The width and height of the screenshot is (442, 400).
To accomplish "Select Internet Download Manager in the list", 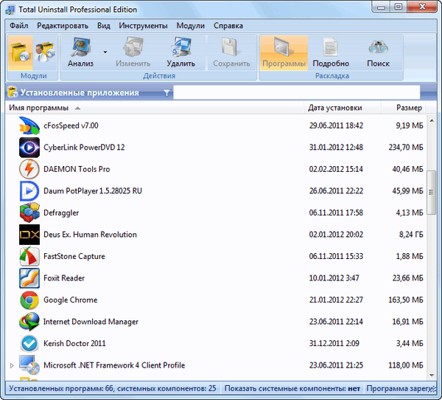I will (x=91, y=322).
